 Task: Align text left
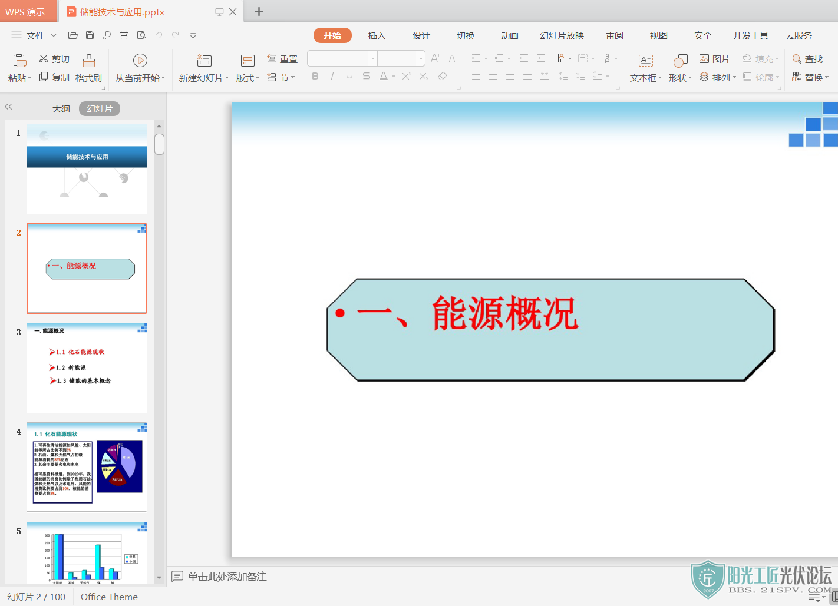pos(476,76)
